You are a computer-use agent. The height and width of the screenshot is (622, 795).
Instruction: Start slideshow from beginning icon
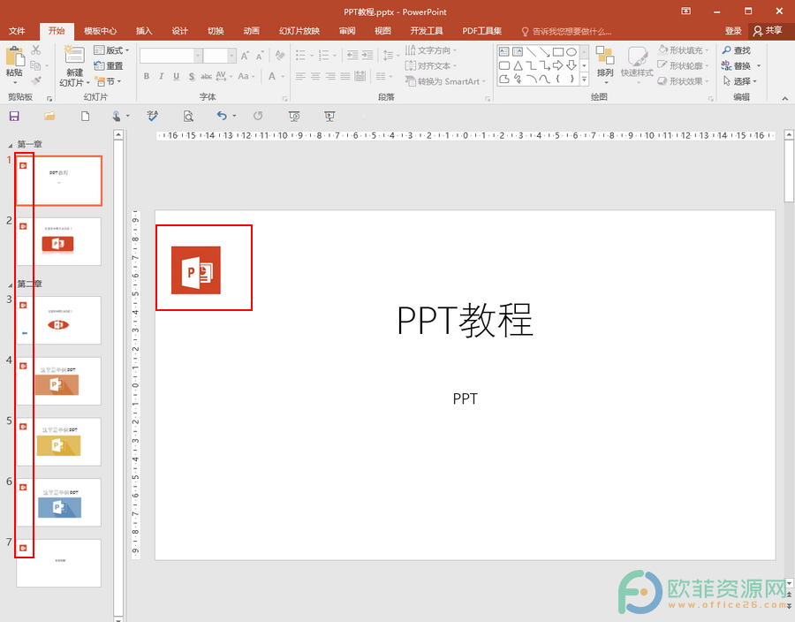(x=294, y=117)
